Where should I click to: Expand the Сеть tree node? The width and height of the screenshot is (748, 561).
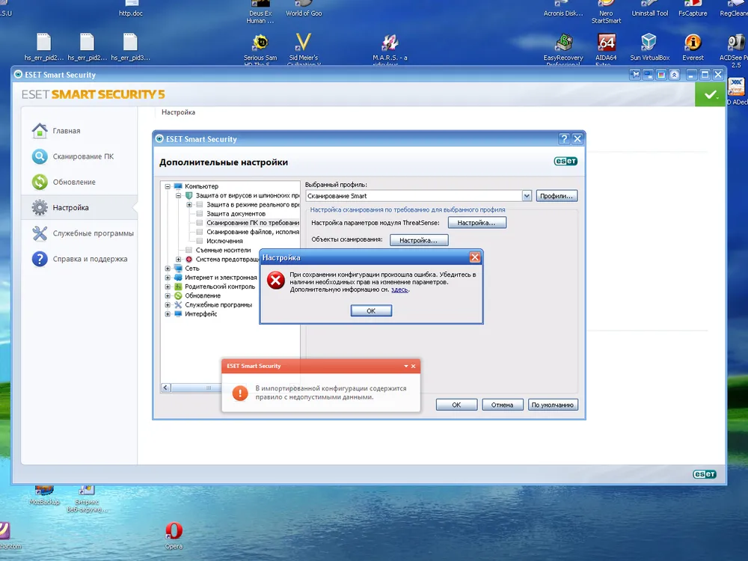[168, 269]
